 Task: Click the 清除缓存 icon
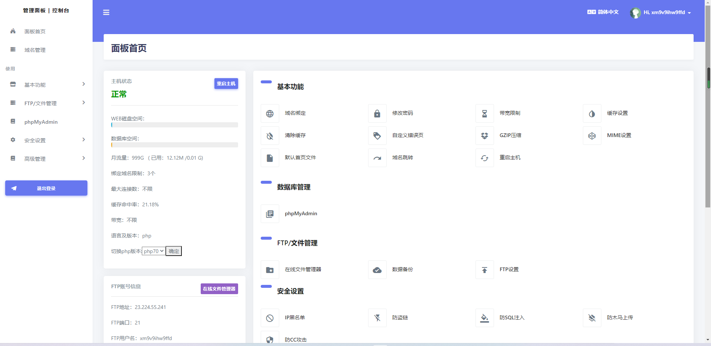270,136
